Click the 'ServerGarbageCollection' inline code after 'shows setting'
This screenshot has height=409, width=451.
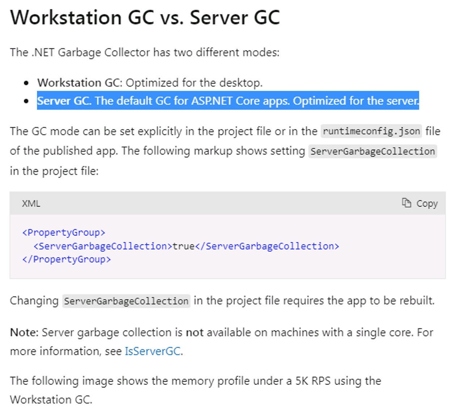point(372,151)
